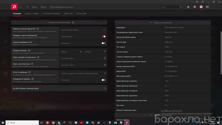Open AMD Software from the taskbar
Screen dimensions: 222x125
pos(127,123)
